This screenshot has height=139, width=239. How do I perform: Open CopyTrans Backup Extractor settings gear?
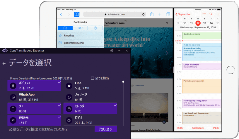pyautogui.click(x=112, y=51)
